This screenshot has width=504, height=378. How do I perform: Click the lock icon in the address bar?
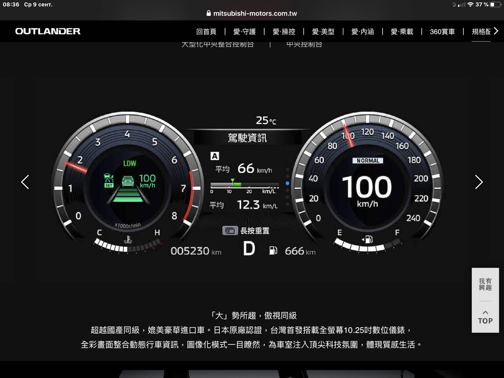coord(209,13)
